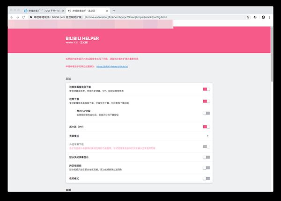Expand the 宽屏模式 arrow
Viewport: 281px width, 201px height.
click(x=207, y=136)
